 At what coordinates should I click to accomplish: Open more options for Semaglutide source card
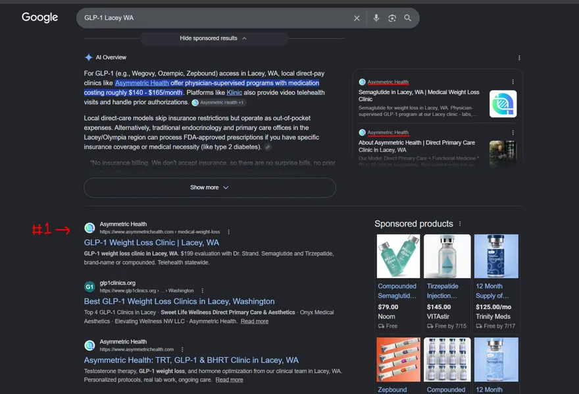(x=513, y=82)
